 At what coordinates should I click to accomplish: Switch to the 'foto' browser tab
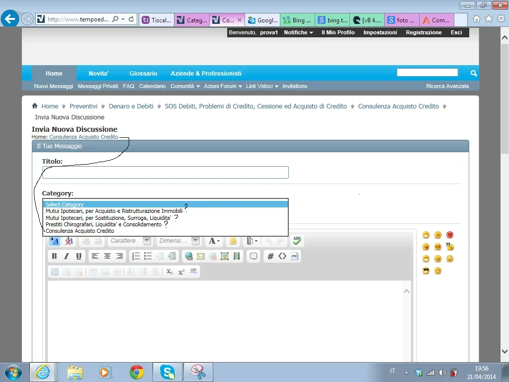click(402, 20)
